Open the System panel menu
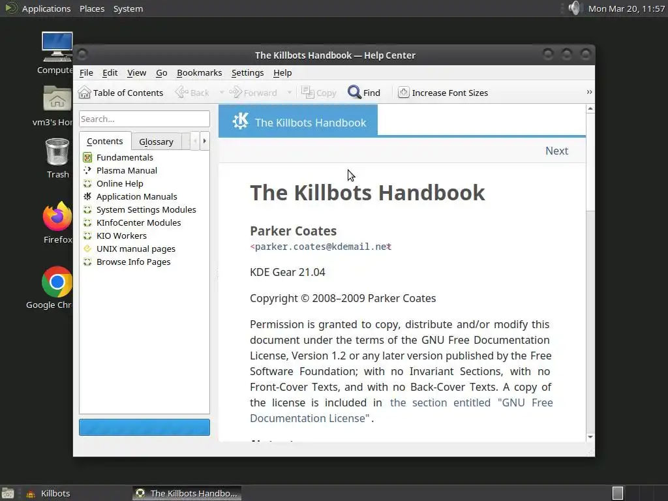 (x=128, y=8)
